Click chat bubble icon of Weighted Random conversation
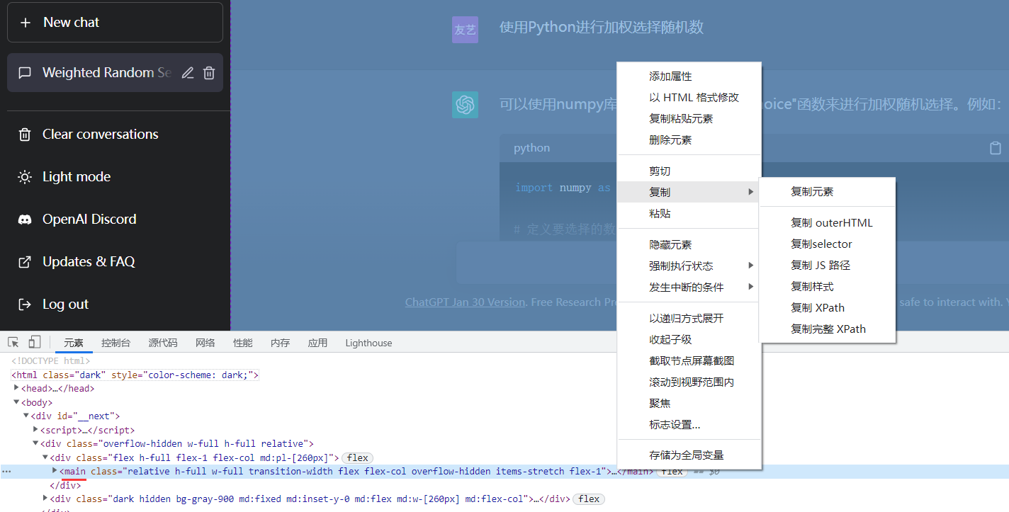This screenshot has height=512, width=1009. pos(25,73)
